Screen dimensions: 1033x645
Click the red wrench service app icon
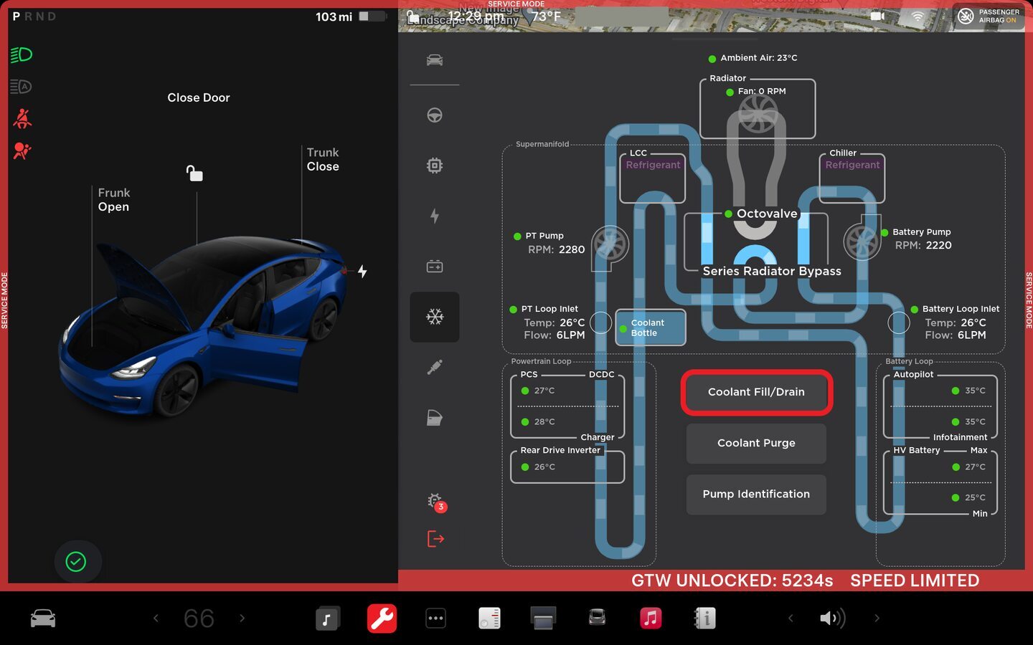click(382, 618)
